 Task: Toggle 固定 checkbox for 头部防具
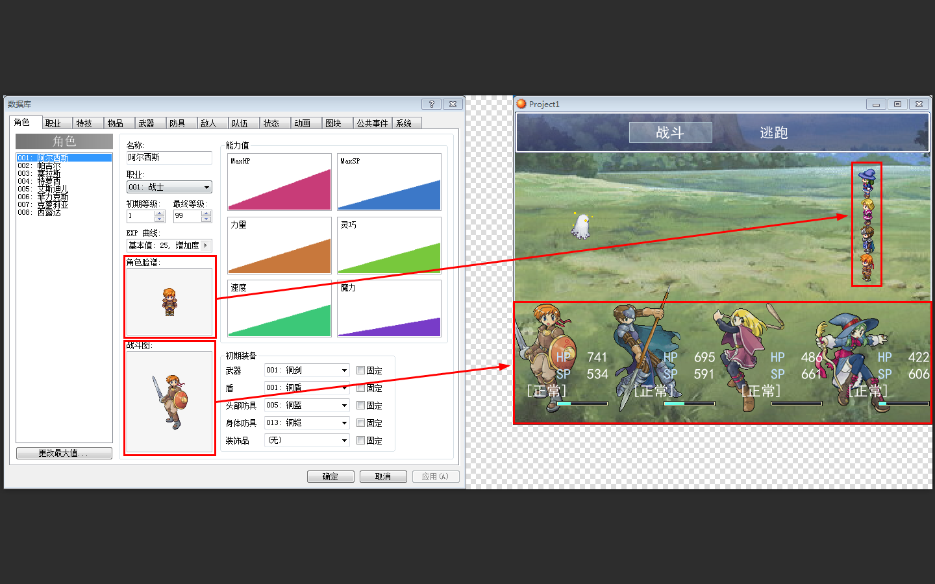[x=360, y=406]
